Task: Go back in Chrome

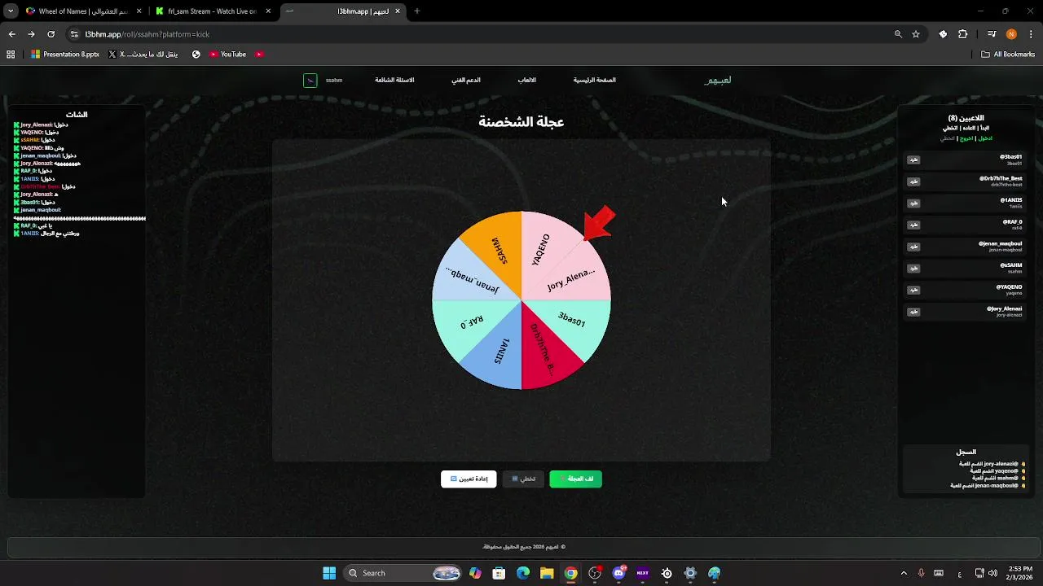Action: 11,34
